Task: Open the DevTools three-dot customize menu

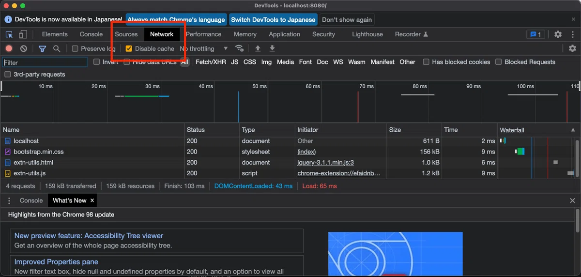Action: 572,34
